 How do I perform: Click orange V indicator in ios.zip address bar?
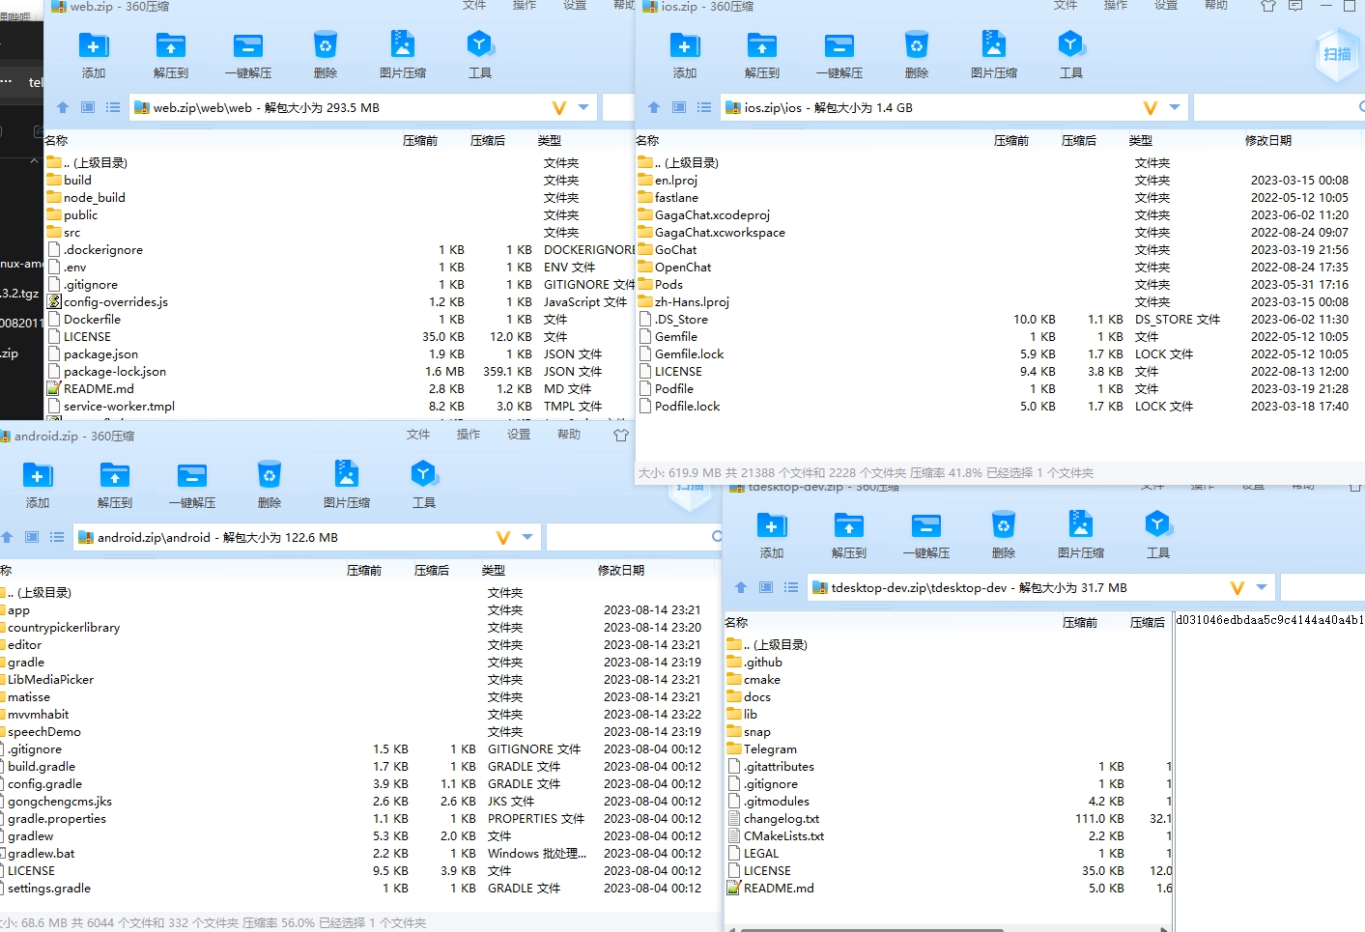tap(1150, 107)
